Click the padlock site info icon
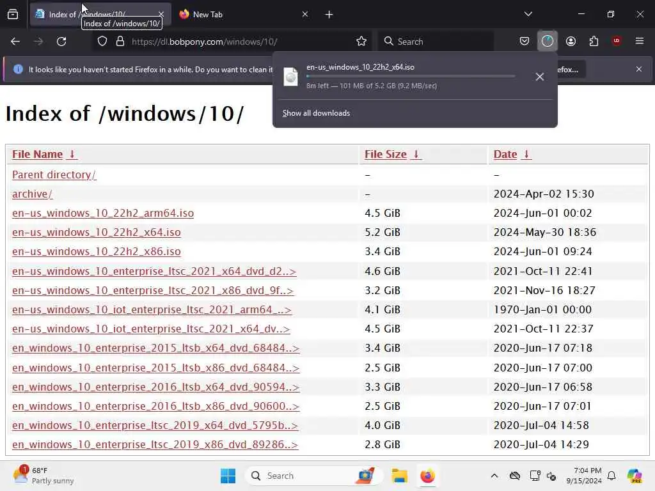655x491 pixels. tap(120, 42)
